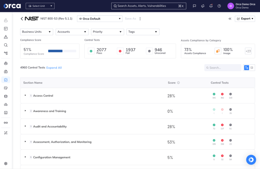Open Settings gear in sidebar
260x169 pixels.
click(6, 163)
